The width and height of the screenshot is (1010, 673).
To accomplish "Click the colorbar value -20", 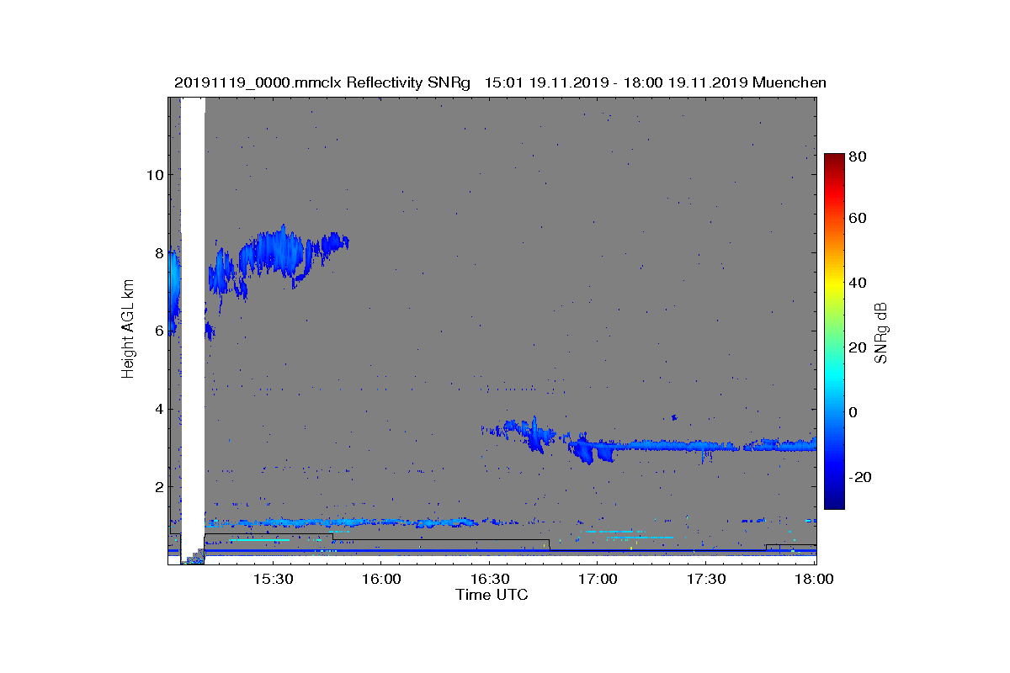I will coord(861,477).
